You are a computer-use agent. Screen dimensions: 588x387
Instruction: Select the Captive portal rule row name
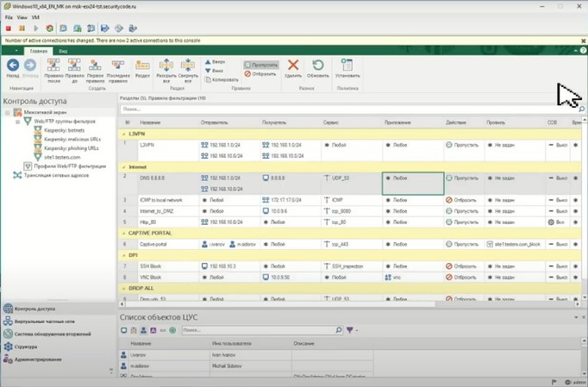(153, 245)
